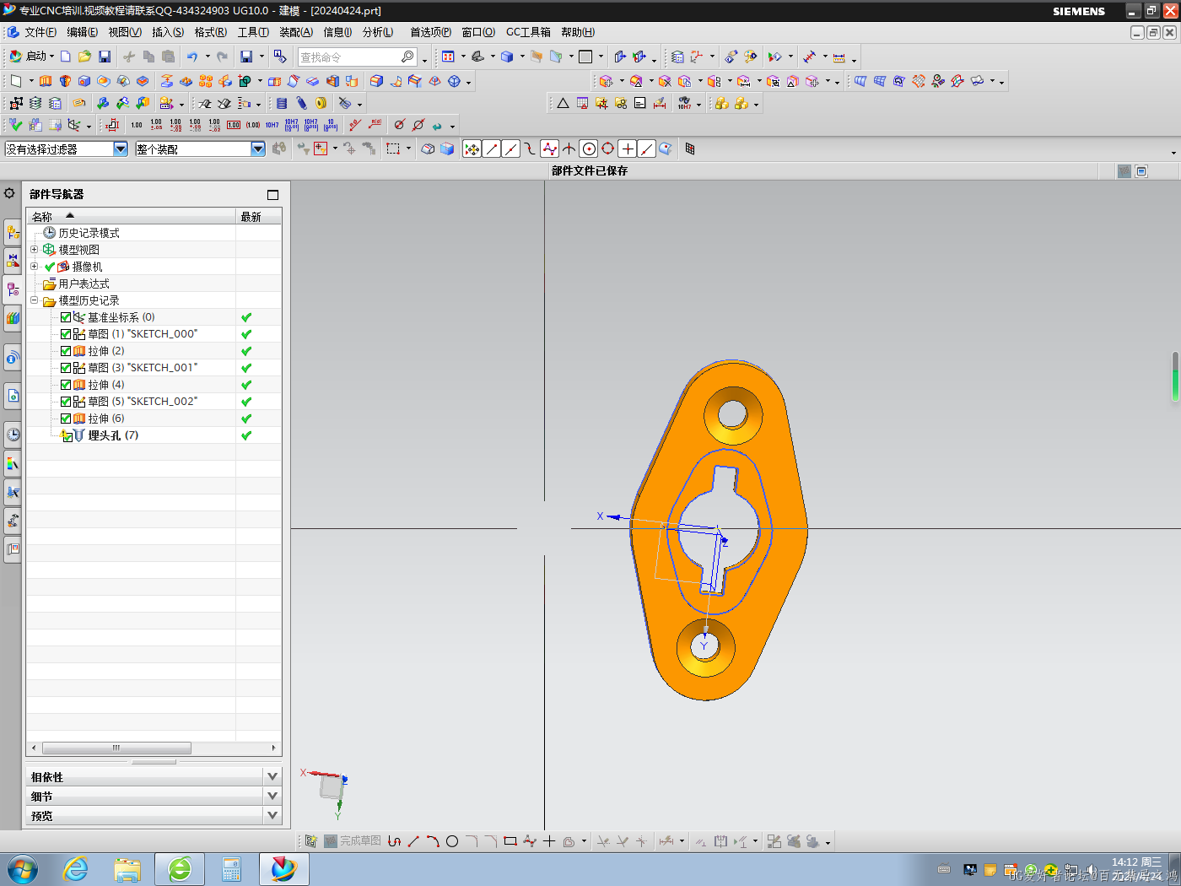Select the Profile tool in sketch toolbar
Image resolution: width=1181 pixels, height=886 pixels.
394,841
